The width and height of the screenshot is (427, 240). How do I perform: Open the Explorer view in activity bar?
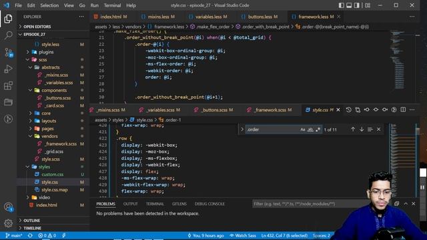click(x=8, y=19)
